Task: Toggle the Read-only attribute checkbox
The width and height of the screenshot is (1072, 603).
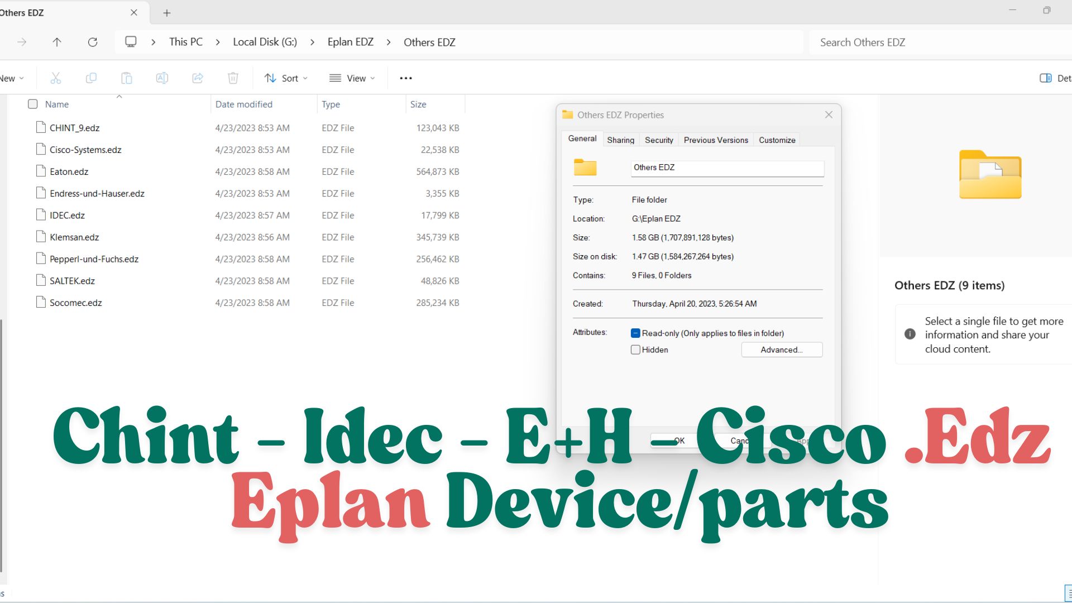Action: tap(635, 333)
